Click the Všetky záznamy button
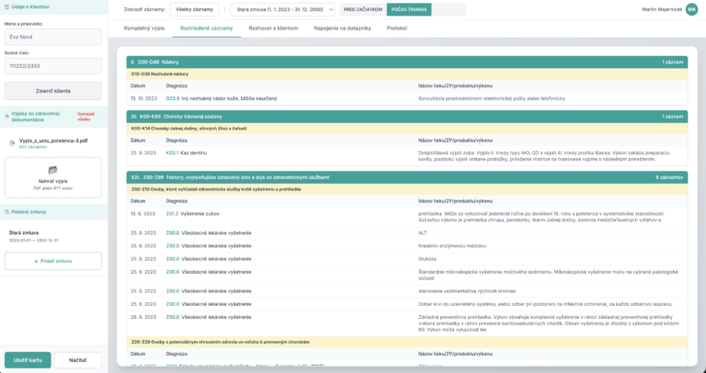Viewport: 706px width, 373px height. (x=195, y=9)
